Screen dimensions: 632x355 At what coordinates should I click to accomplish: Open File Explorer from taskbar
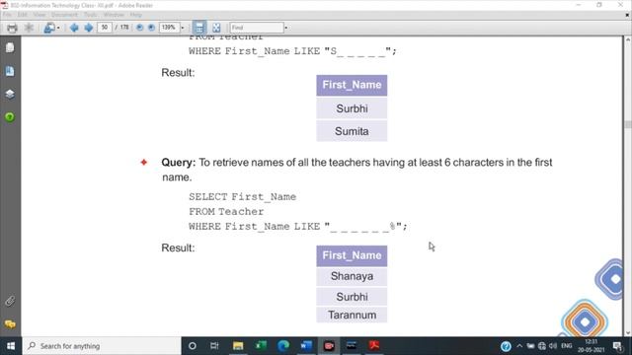238,346
